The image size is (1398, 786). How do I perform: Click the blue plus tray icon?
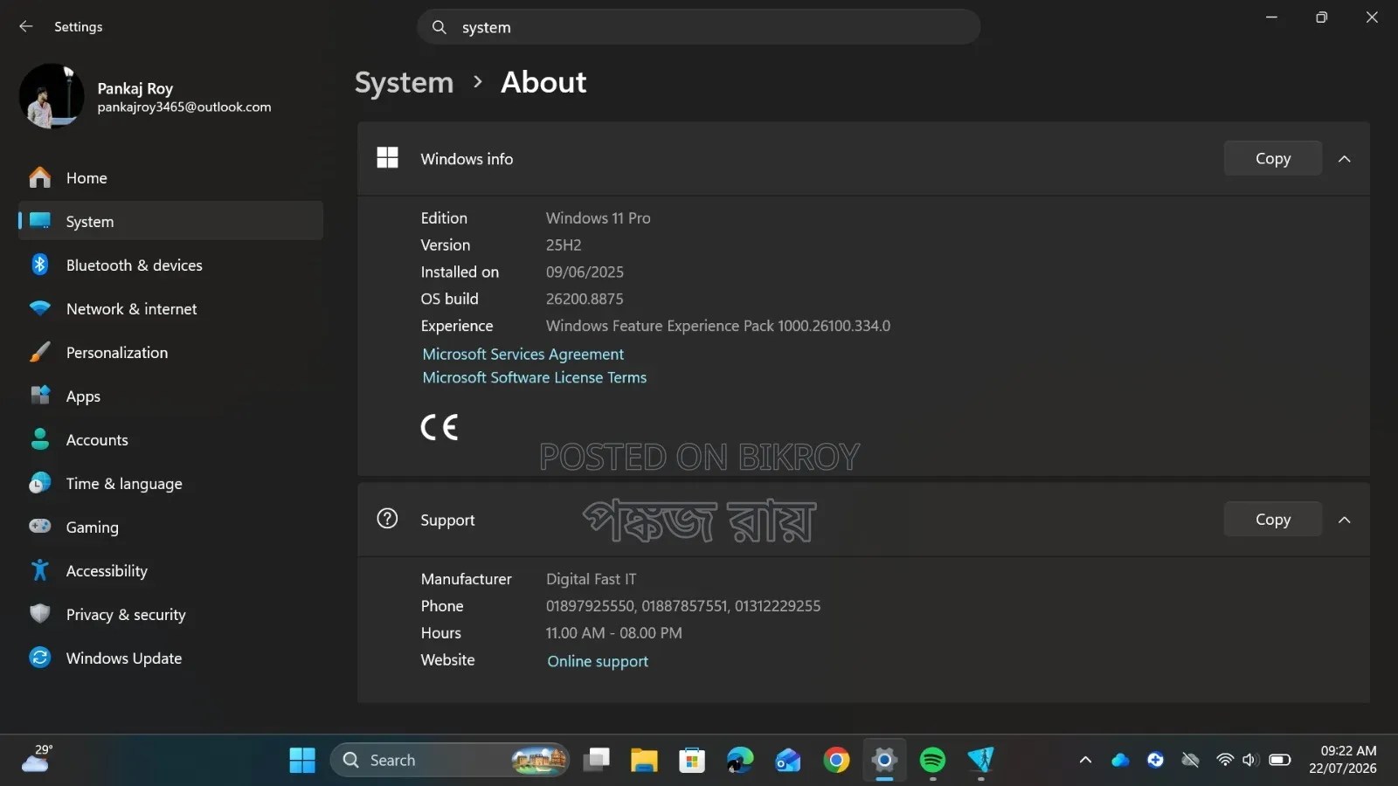[1155, 760]
